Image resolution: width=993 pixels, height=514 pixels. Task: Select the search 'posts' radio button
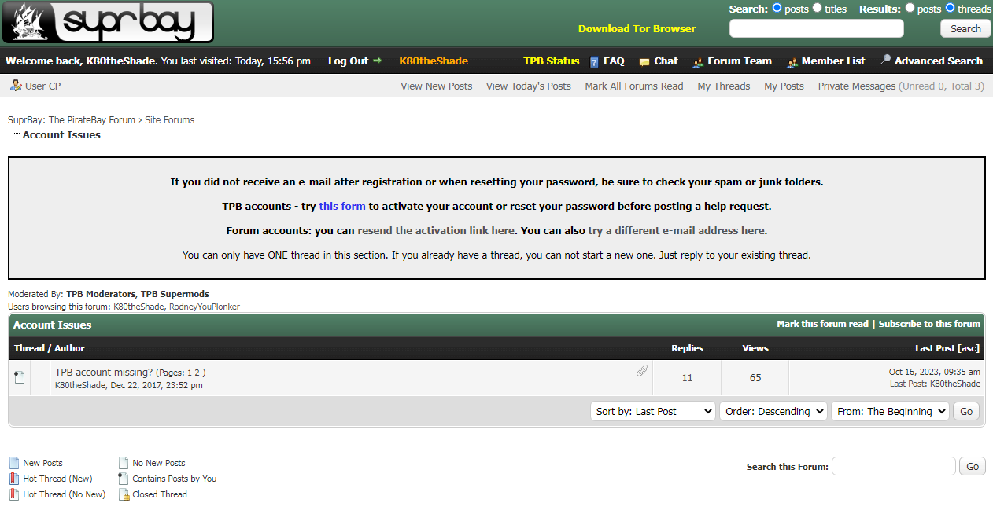tap(777, 8)
